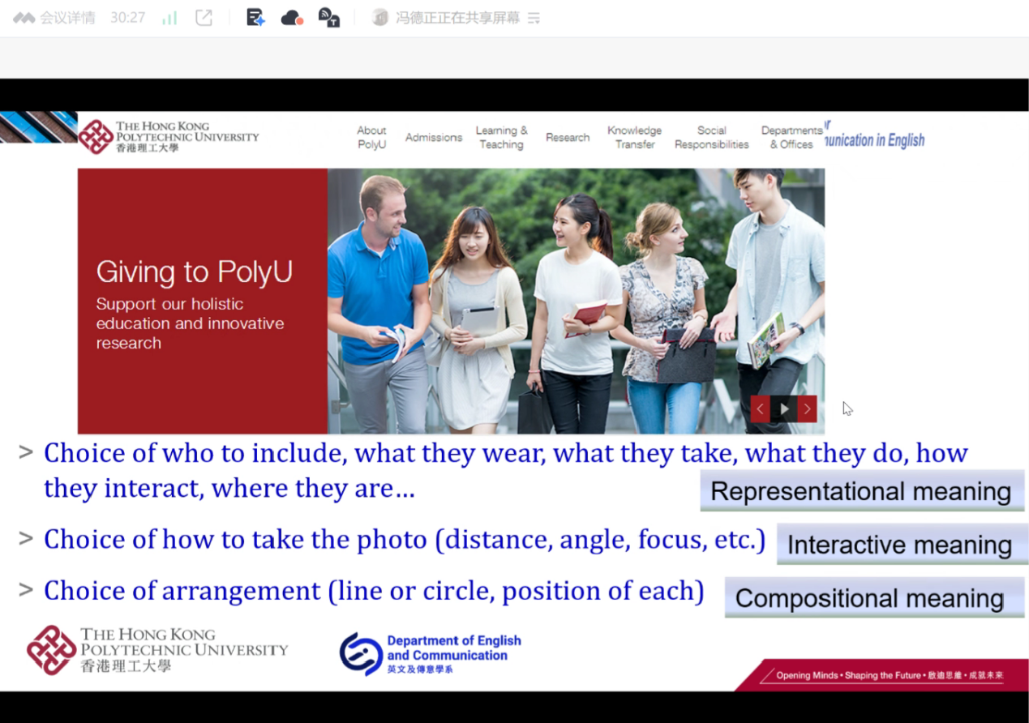Image resolution: width=1029 pixels, height=723 pixels.
Task: Click the Research navigation item
Action: pyautogui.click(x=568, y=138)
